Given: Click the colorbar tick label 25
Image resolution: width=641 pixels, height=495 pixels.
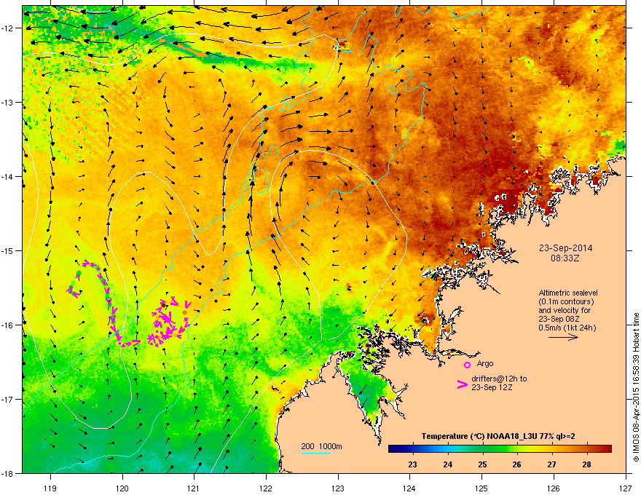Looking at the screenshot, I should coord(482,464).
